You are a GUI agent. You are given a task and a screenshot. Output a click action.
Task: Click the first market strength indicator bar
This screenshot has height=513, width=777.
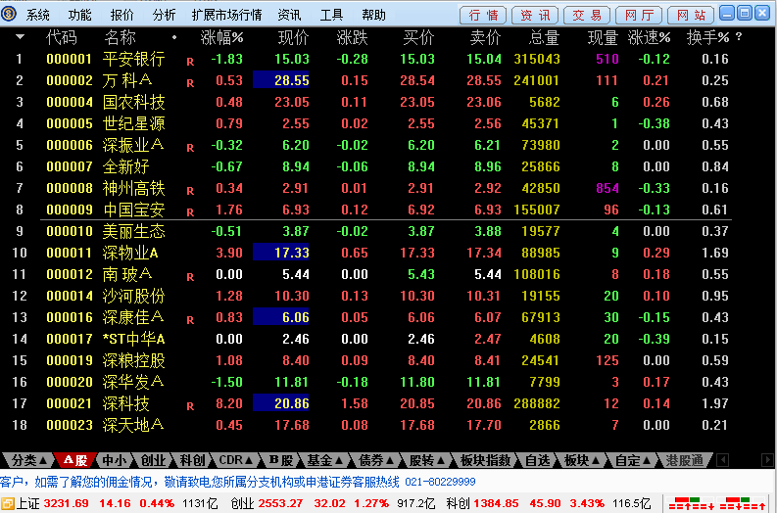(692, 504)
